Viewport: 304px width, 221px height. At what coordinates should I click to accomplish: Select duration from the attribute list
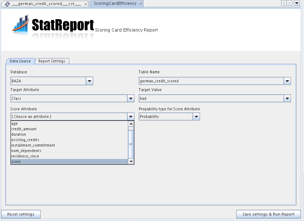click(70, 134)
